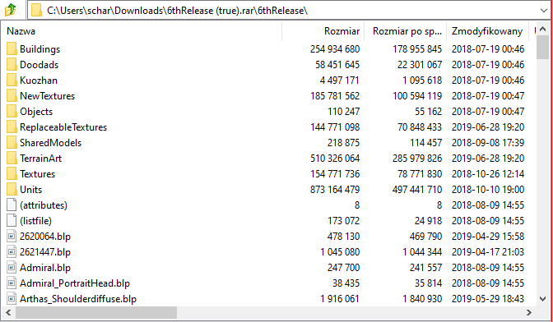Select the Doodads folder icon
The height and width of the screenshot is (322, 553).
coord(12,64)
